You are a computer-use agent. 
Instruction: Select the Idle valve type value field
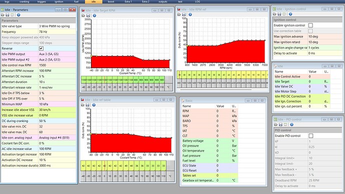[x=57, y=26]
